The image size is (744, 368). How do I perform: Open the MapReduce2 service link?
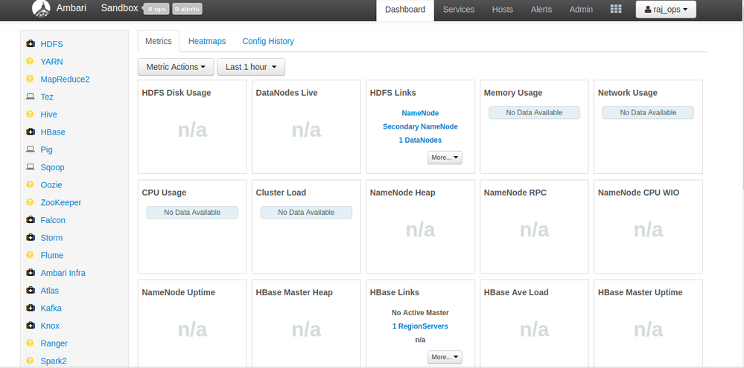pyautogui.click(x=65, y=79)
